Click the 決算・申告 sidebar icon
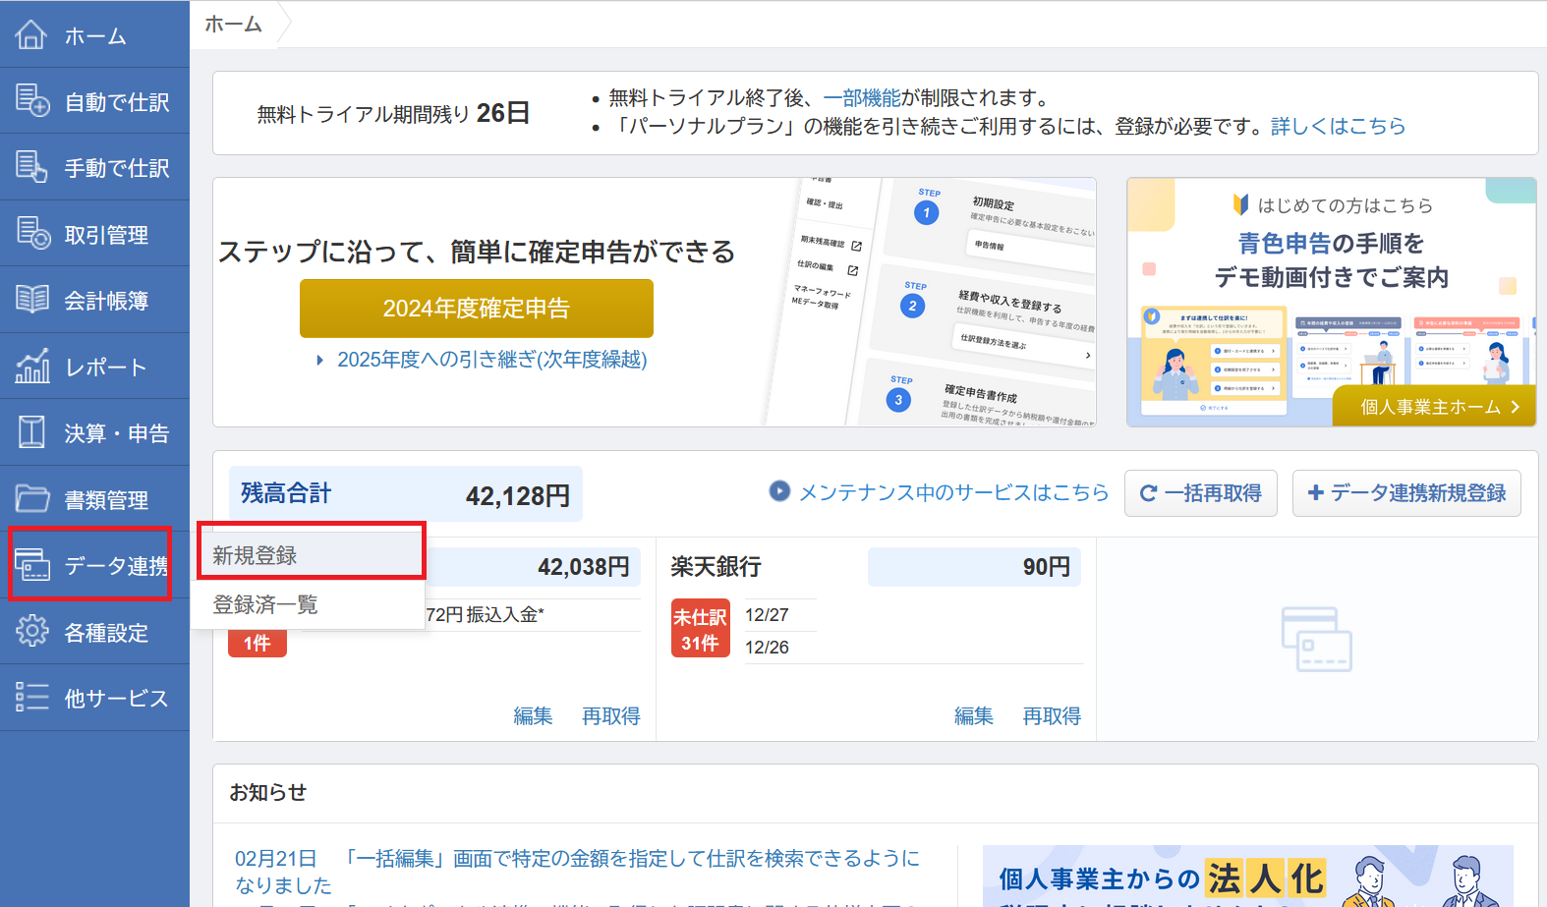The height and width of the screenshot is (907, 1547). pyautogui.click(x=31, y=431)
